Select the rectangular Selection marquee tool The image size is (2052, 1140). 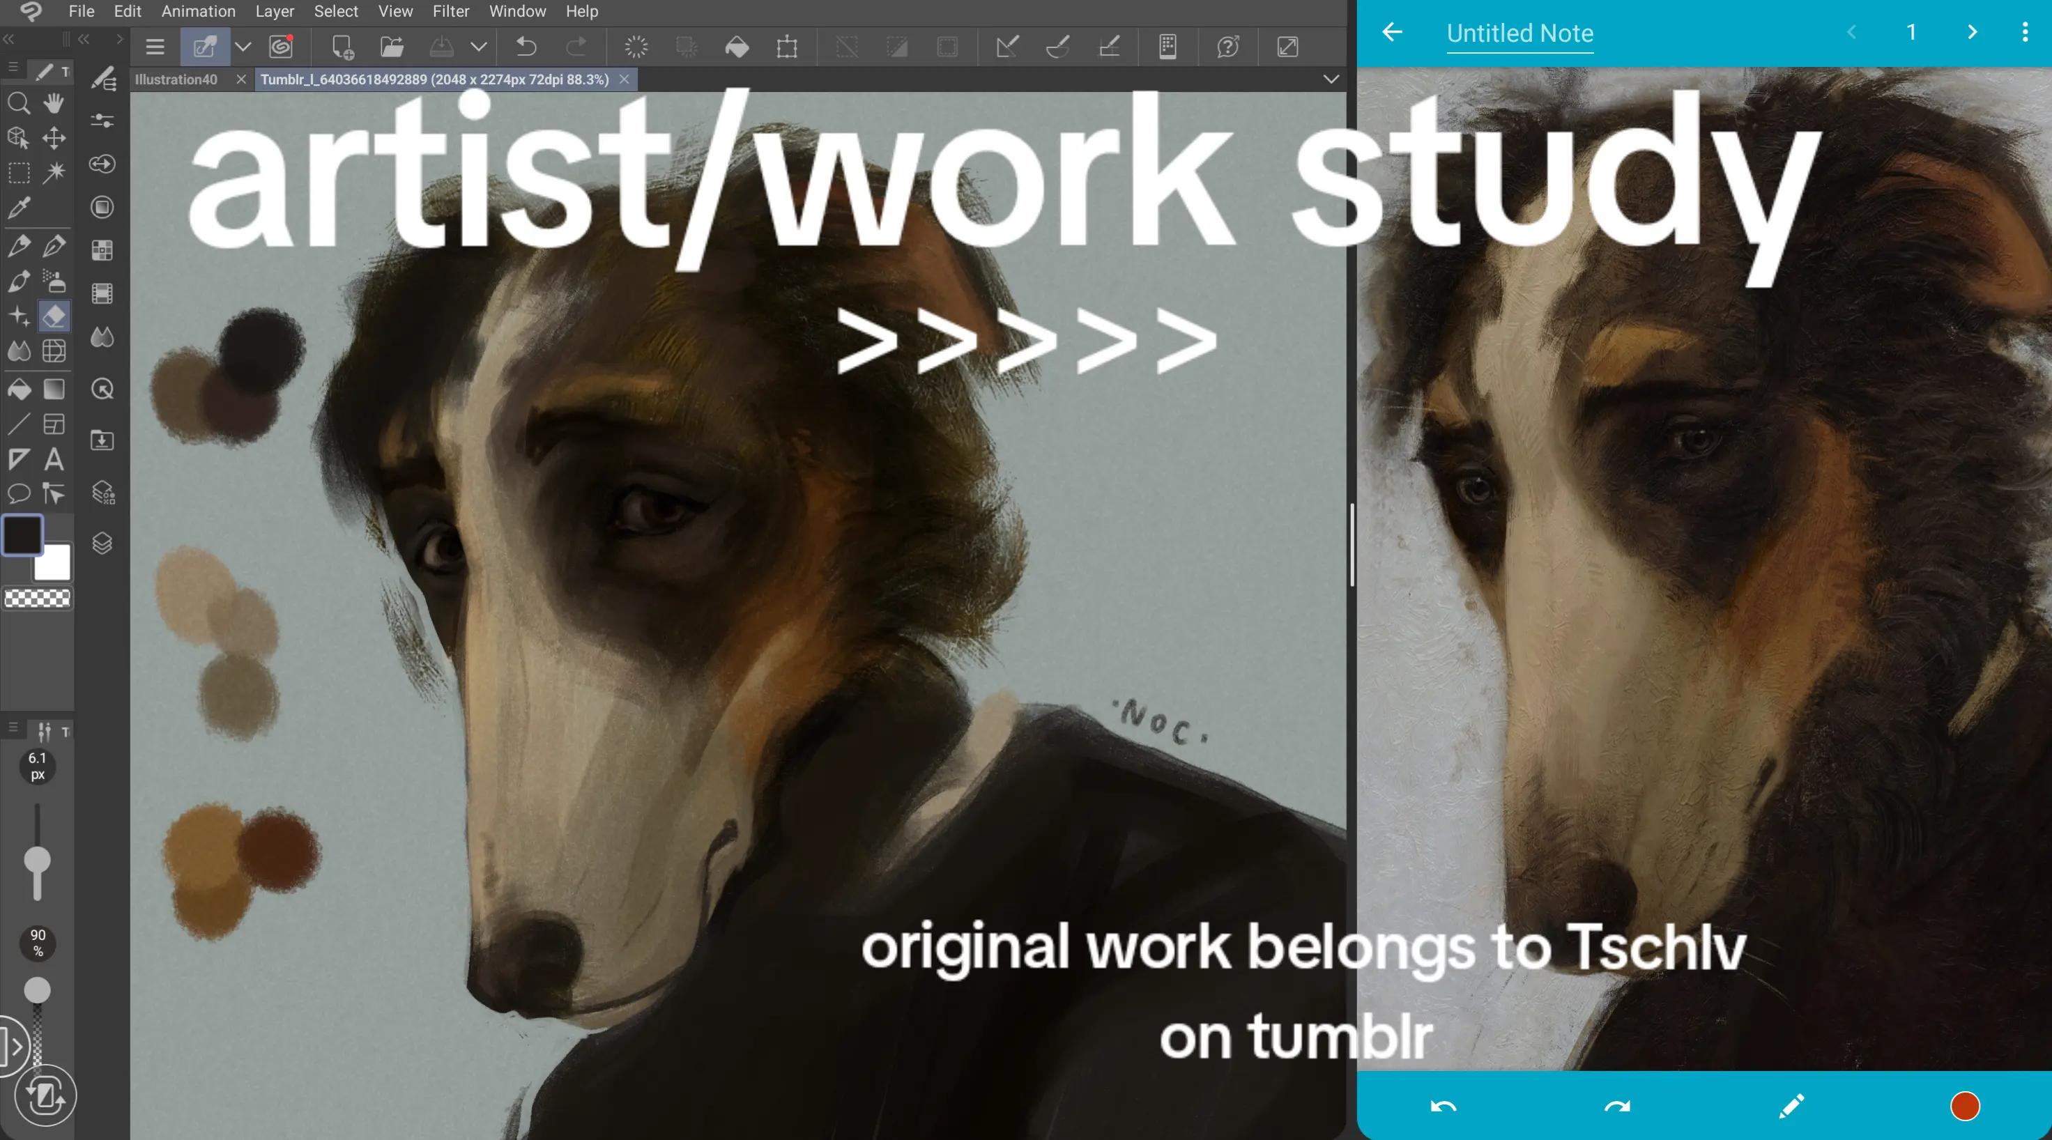tap(19, 173)
